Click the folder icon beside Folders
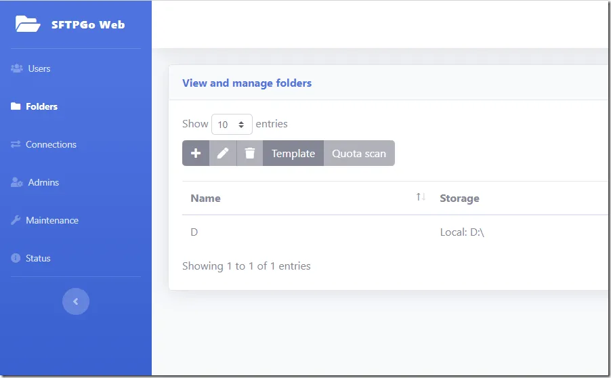Image resolution: width=611 pixels, height=378 pixels. 16,106
